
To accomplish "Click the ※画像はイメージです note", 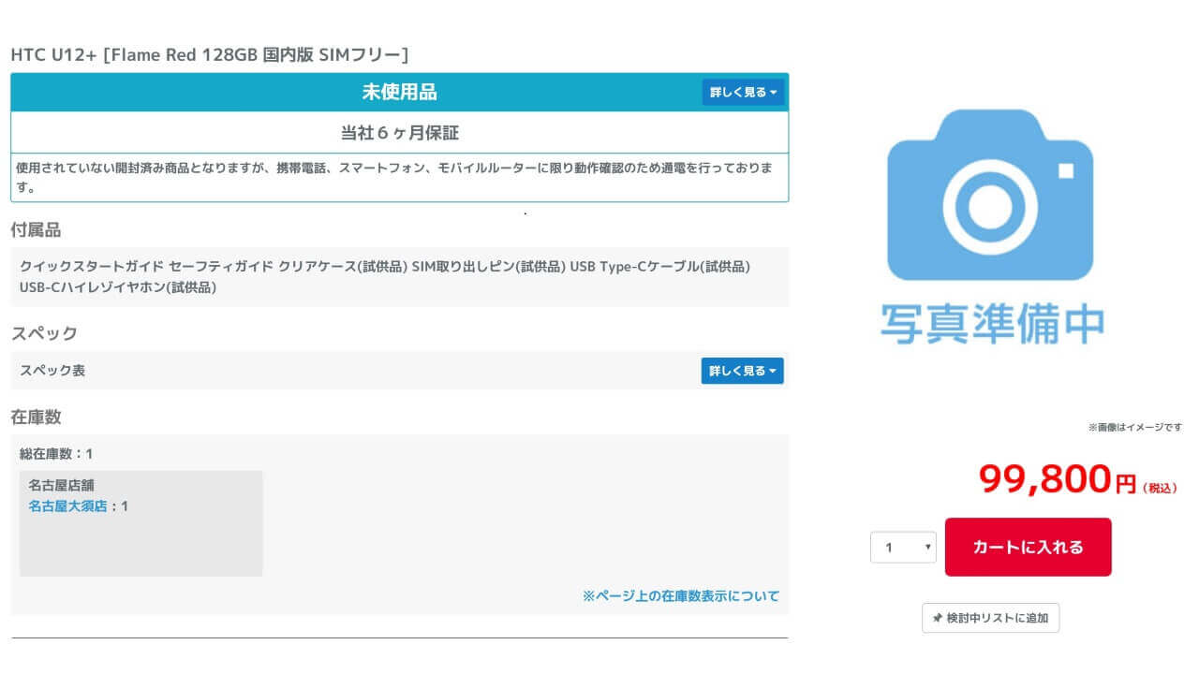I will click(1134, 427).
